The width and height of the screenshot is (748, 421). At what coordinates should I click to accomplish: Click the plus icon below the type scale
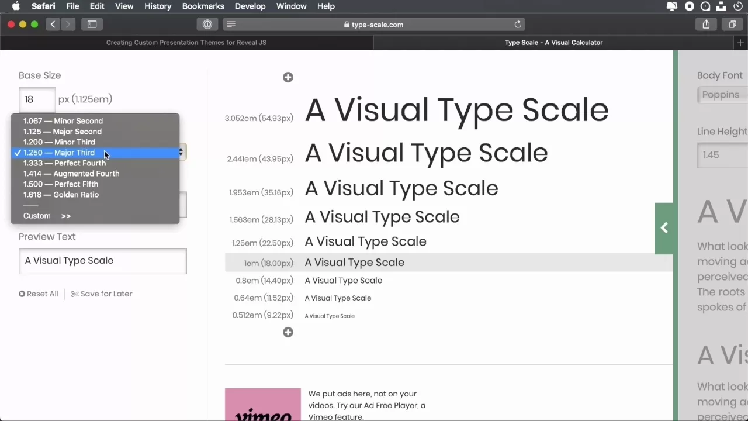click(x=288, y=332)
